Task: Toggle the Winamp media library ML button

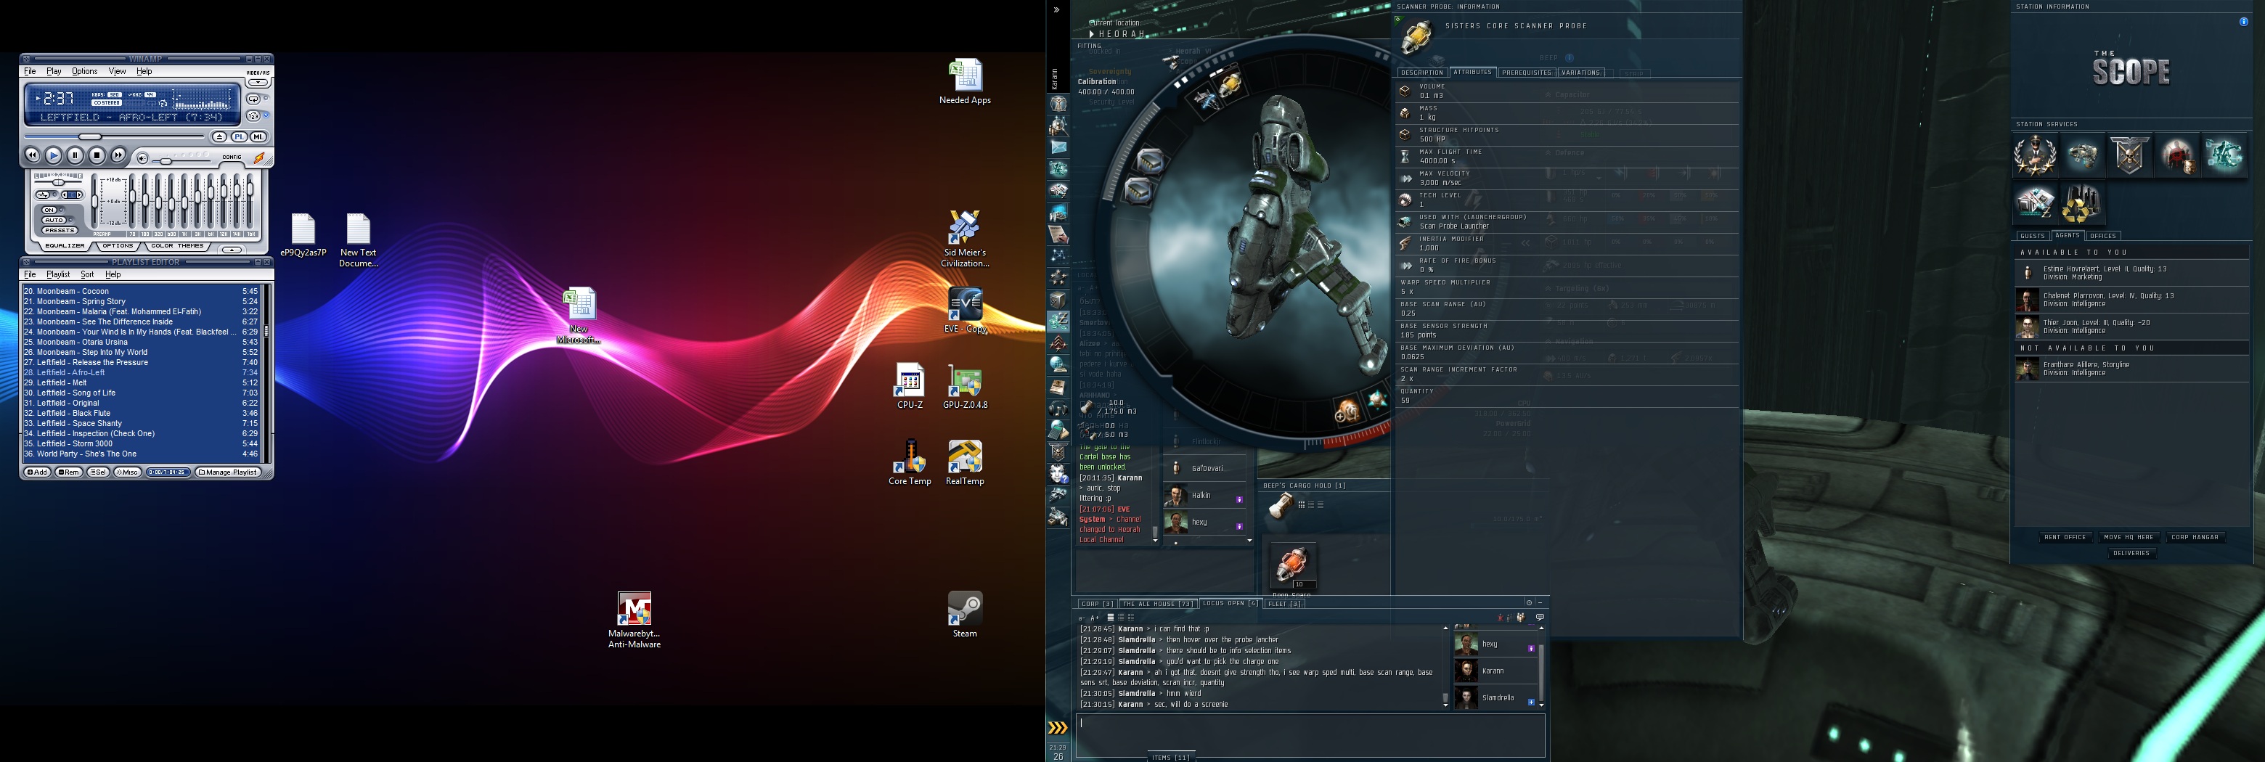Action: 258,137
